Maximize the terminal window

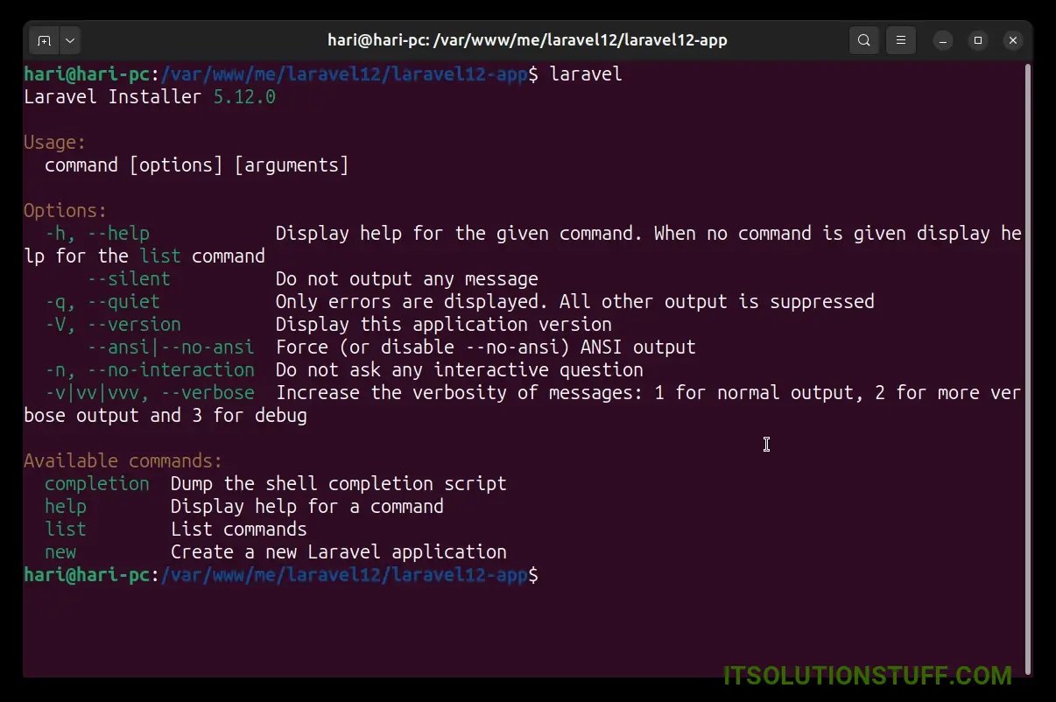978,40
